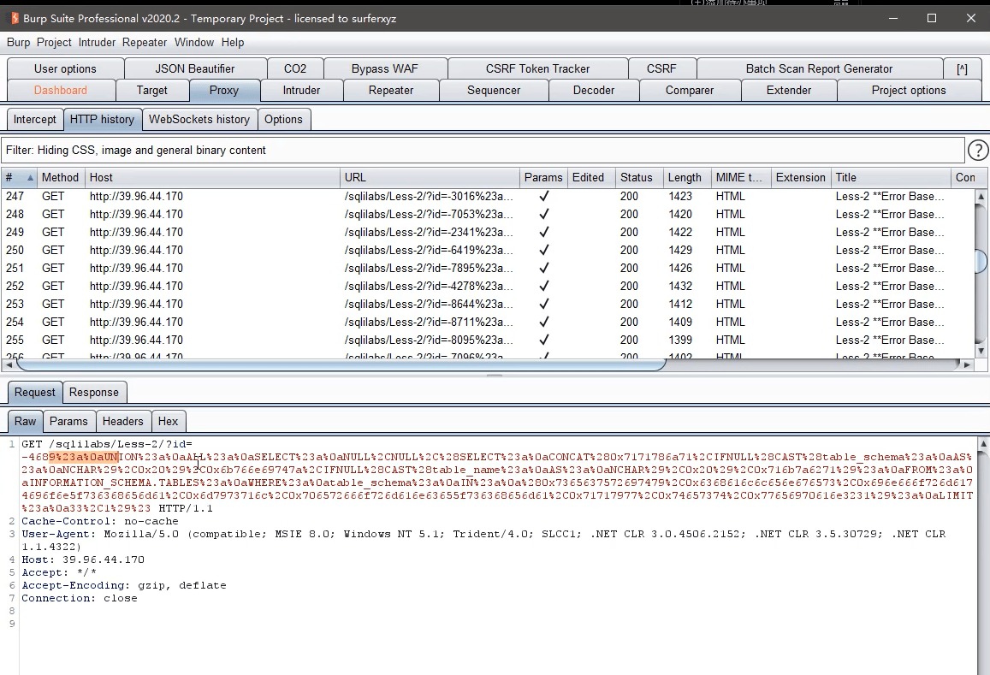Expand the [^] tab overflow control
990x675 pixels.
click(963, 68)
